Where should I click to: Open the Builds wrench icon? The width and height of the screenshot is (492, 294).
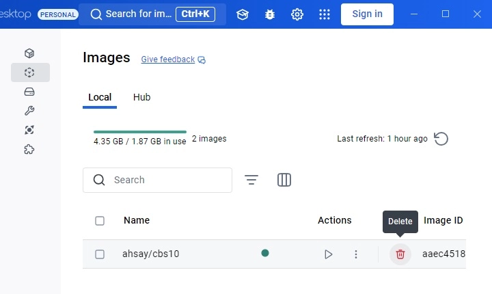(x=29, y=111)
